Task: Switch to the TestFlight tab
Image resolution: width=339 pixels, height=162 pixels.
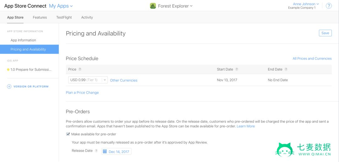Action: [x=64, y=18]
